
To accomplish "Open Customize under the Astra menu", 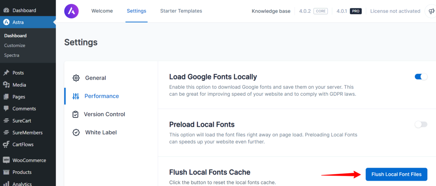I will point(15,45).
